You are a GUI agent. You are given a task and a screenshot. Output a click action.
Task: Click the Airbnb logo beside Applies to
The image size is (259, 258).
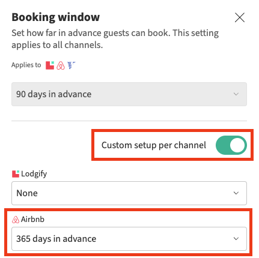pyautogui.click(x=61, y=65)
